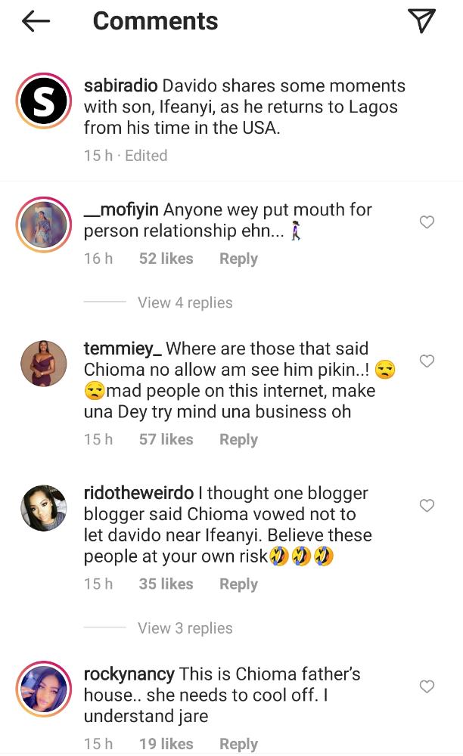View the 57 likes on temmiey_'s comment
Image resolution: width=463 pixels, height=756 pixels.
point(166,439)
